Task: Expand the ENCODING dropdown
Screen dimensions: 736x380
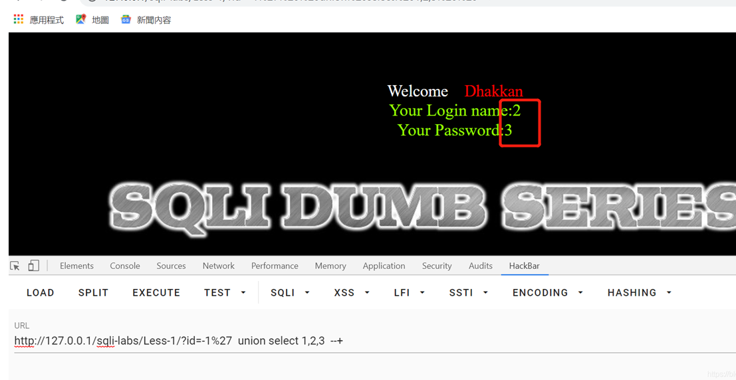Action: pos(547,293)
